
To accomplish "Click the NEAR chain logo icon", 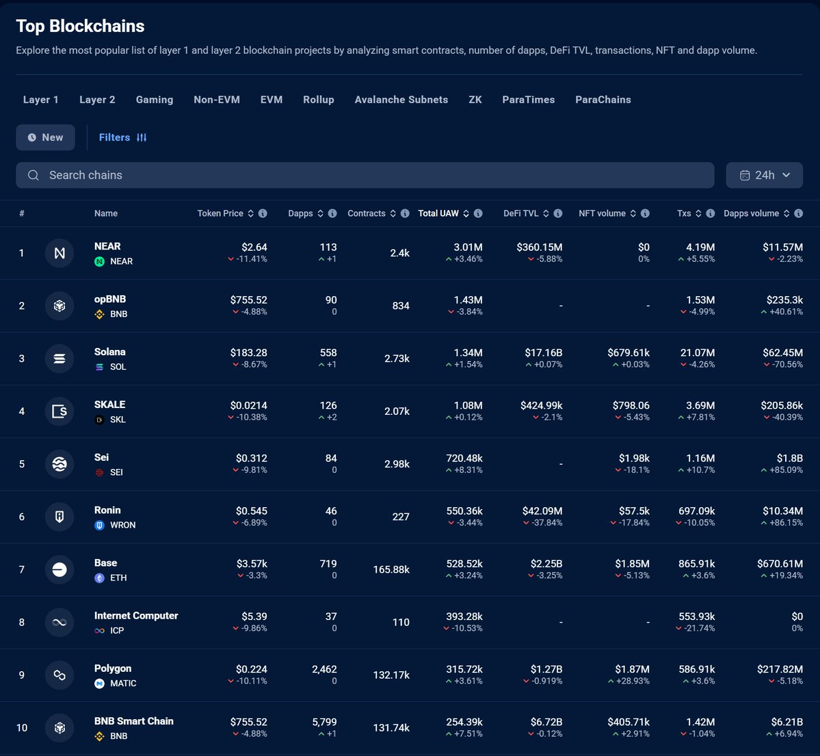I will coord(59,253).
